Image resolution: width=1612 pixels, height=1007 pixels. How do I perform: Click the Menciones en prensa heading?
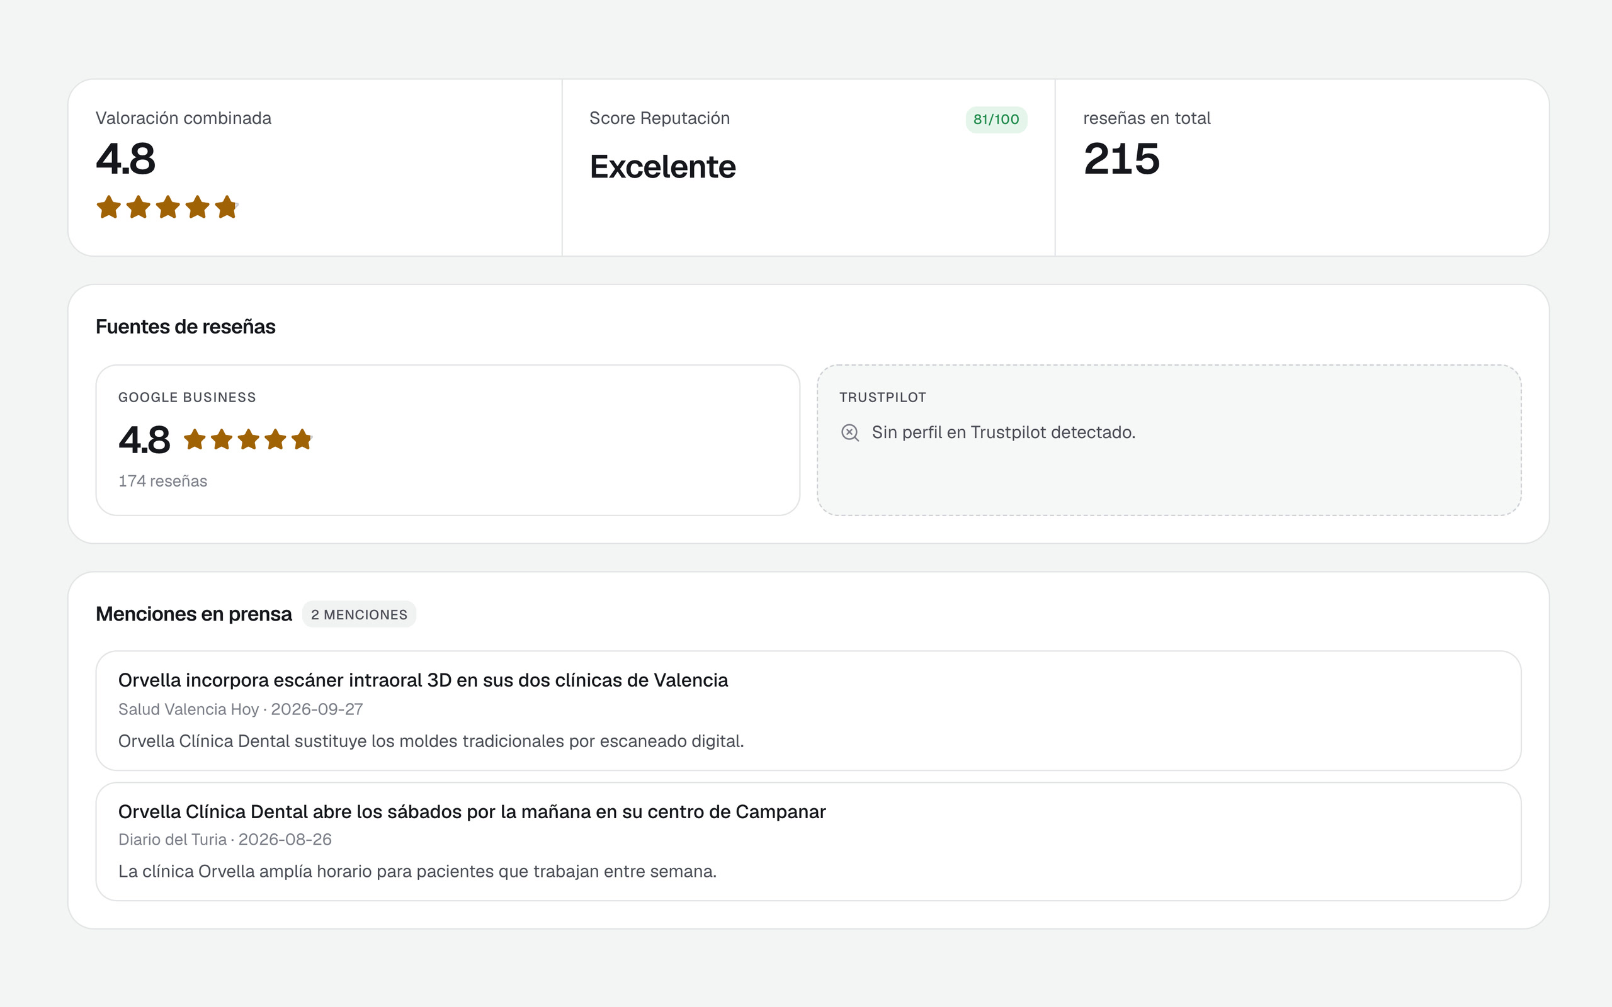pyautogui.click(x=194, y=614)
